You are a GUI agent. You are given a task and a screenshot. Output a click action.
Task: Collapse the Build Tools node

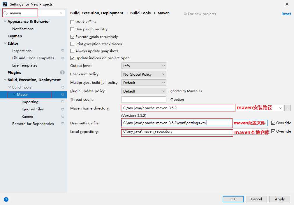(10, 87)
